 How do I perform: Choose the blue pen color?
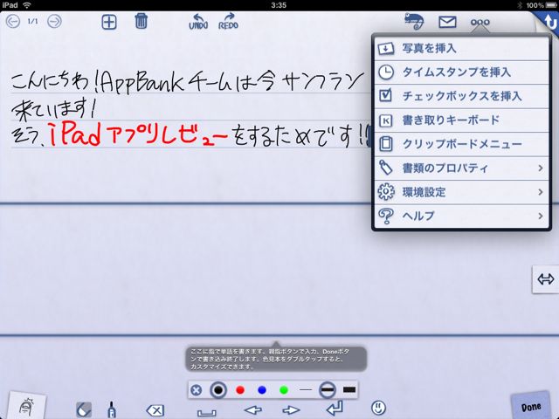262,390
